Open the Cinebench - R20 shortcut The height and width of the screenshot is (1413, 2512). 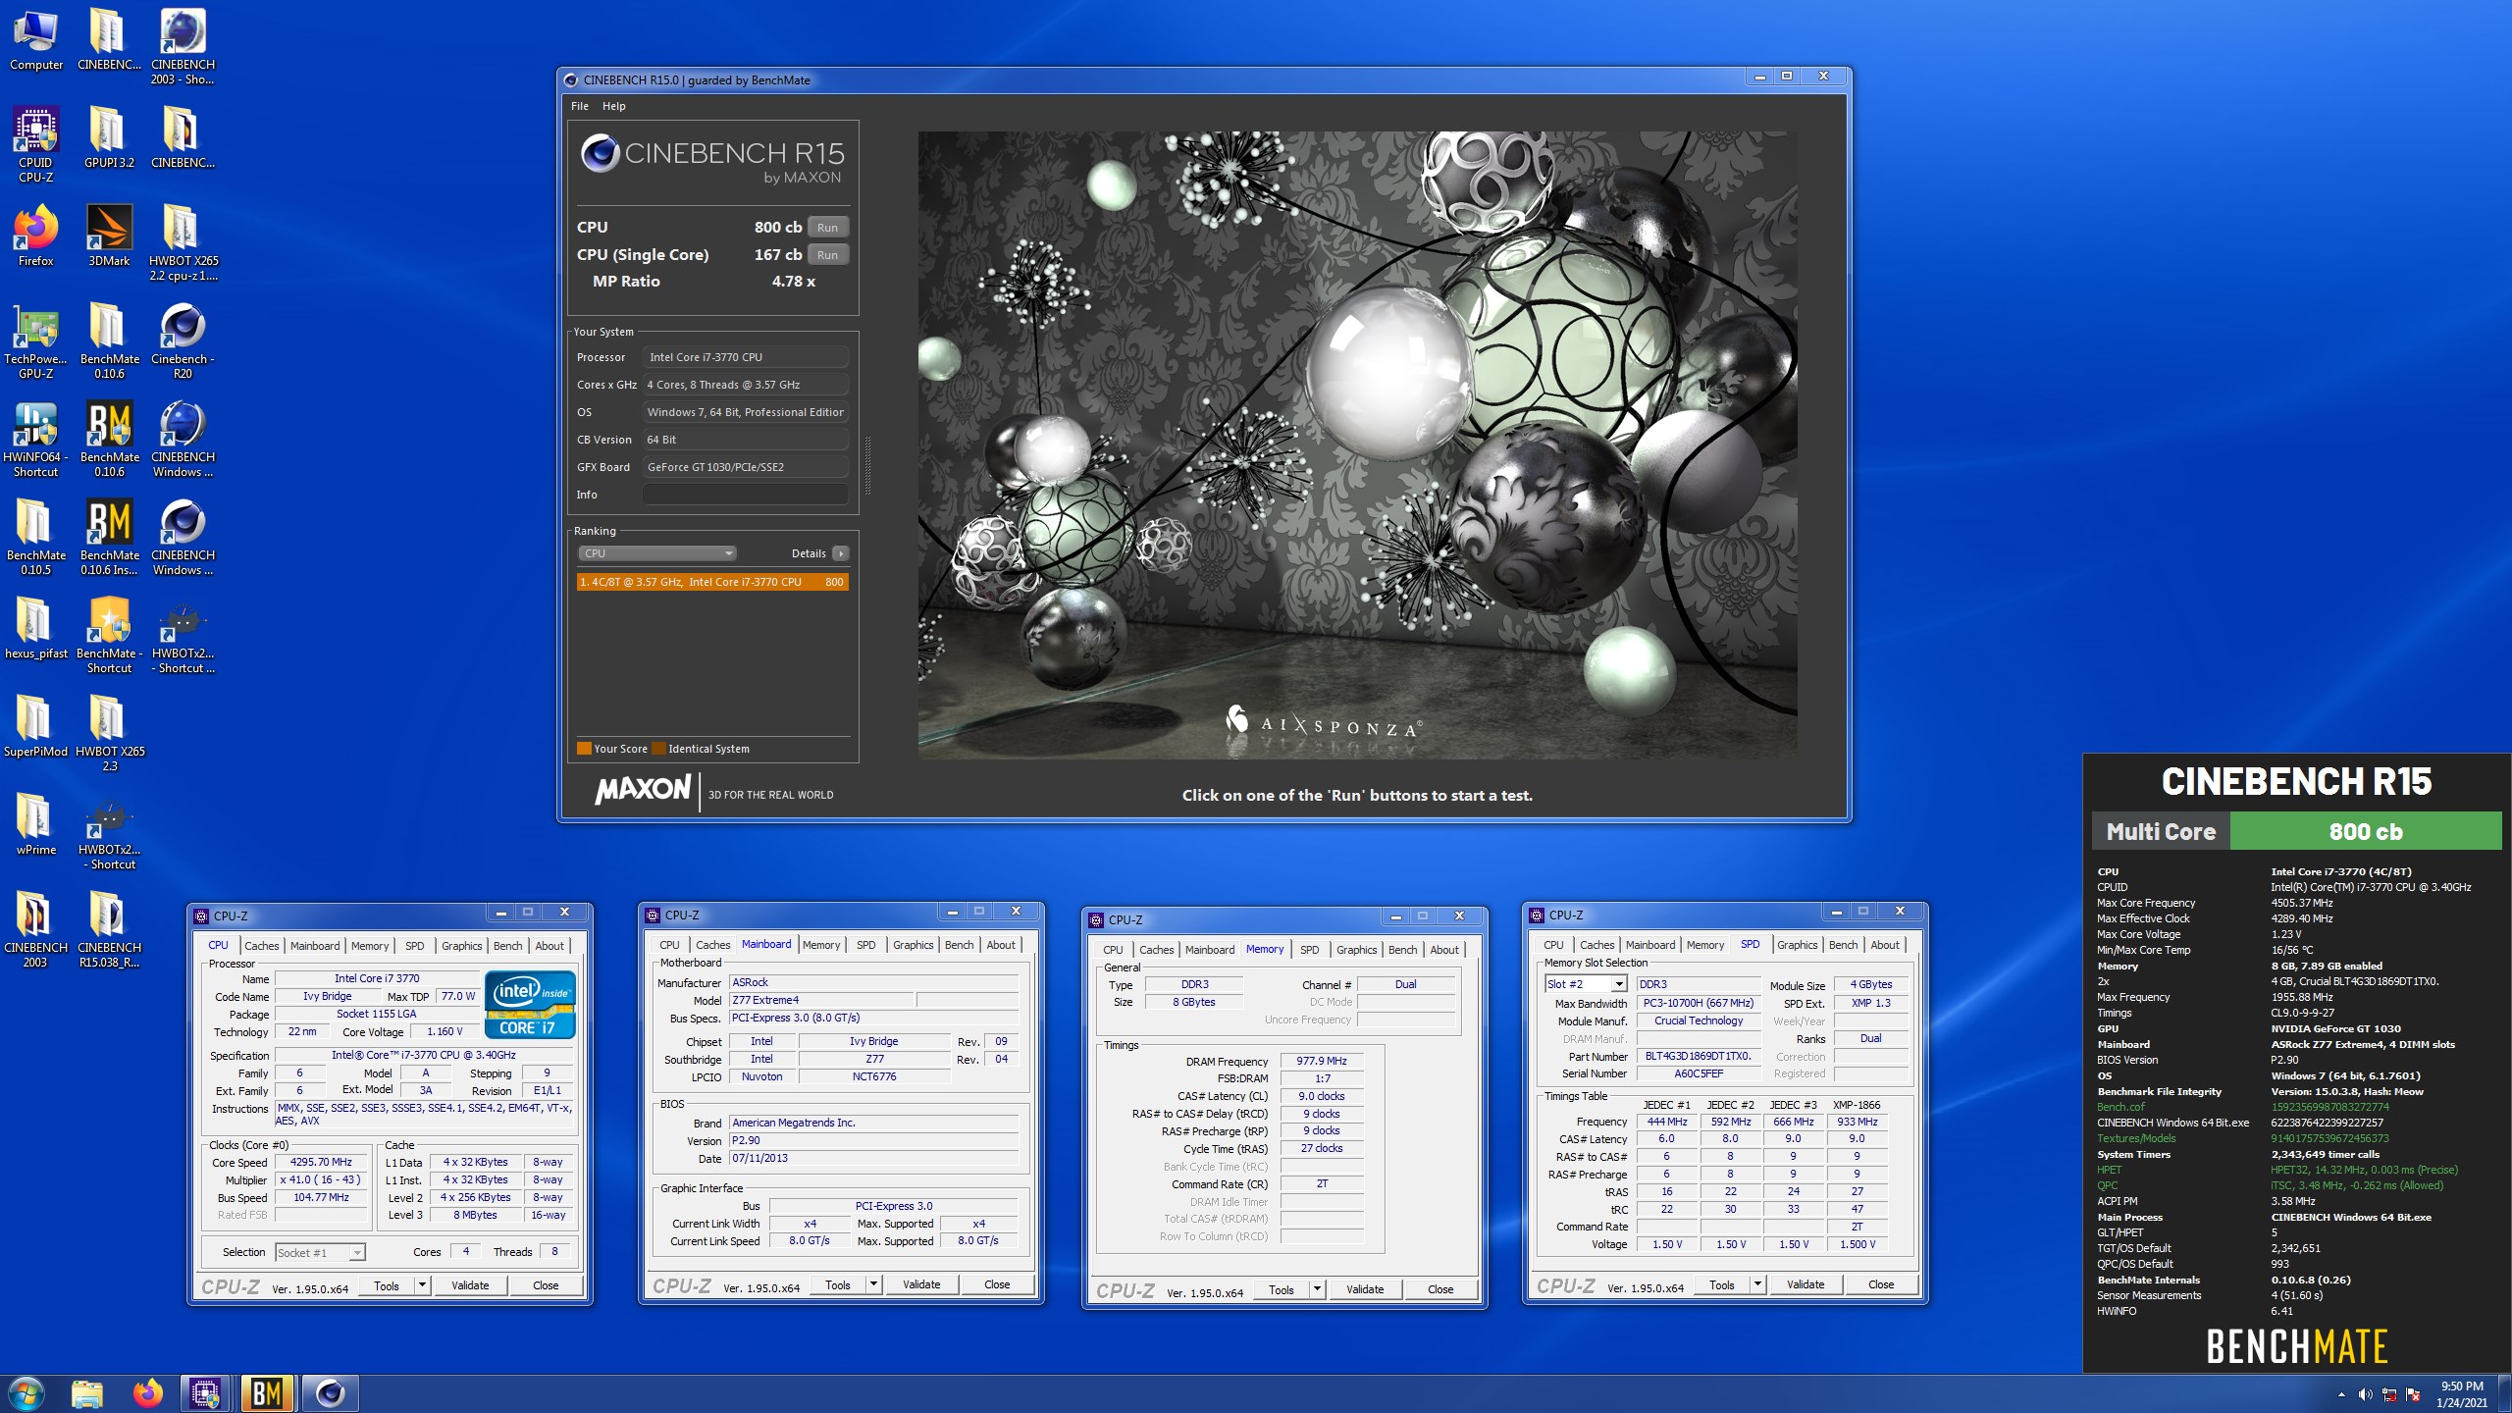pos(183,340)
